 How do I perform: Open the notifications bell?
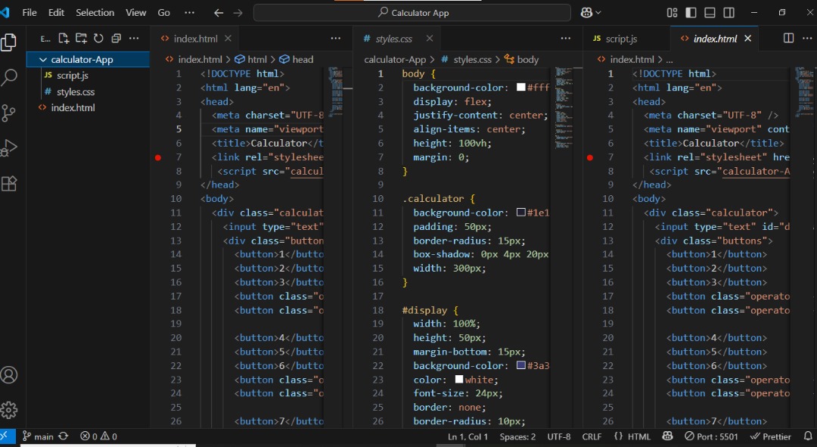pos(808,436)
